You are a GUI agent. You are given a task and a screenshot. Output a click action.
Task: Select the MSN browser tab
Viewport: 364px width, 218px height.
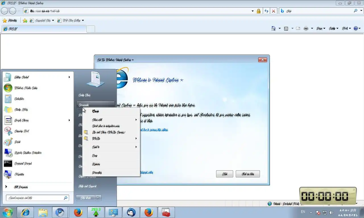44,29
